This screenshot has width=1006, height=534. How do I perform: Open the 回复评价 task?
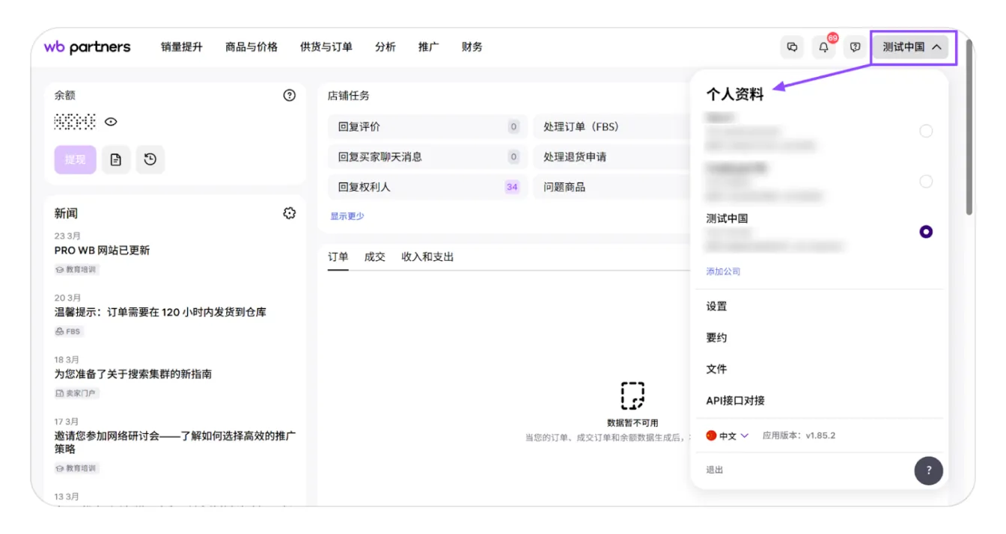tap(427, 126)
